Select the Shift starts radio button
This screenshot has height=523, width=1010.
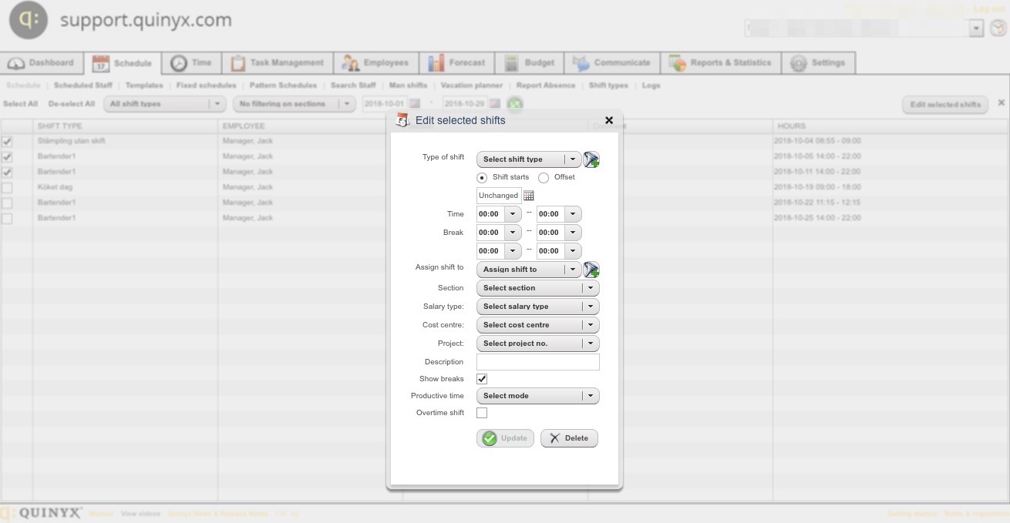click(x=482, y=178)
